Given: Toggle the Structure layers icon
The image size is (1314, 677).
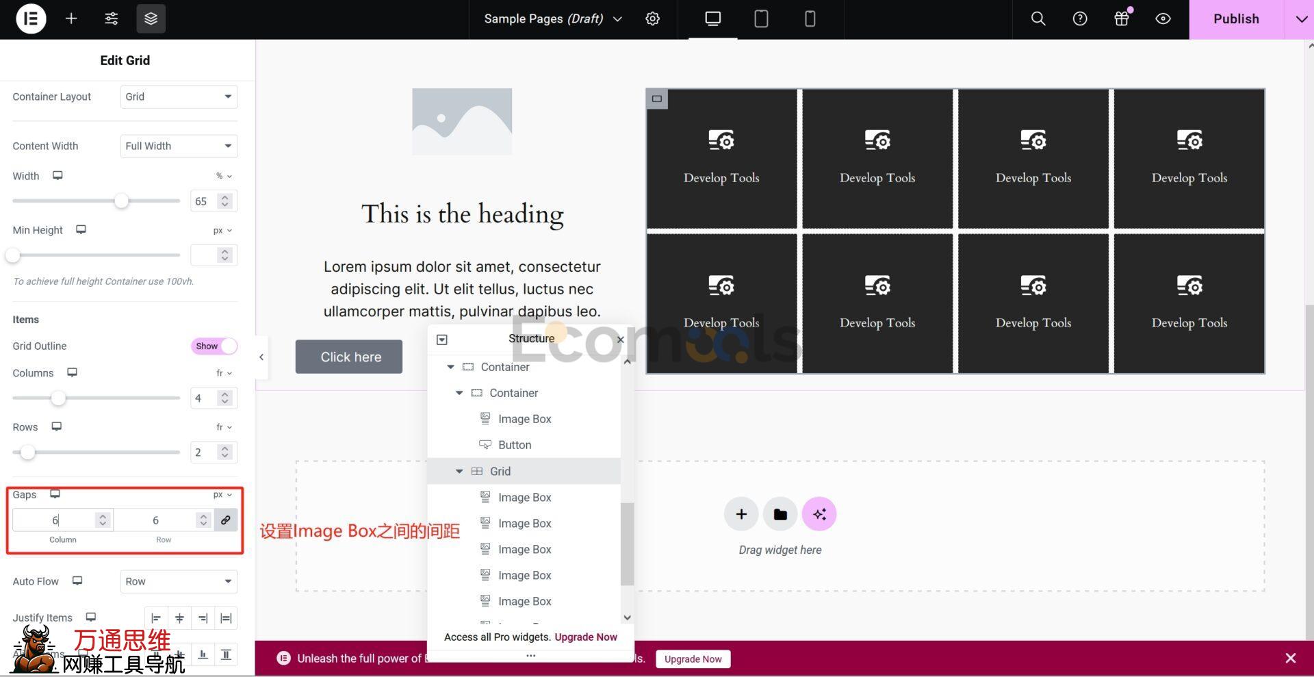Looking at the screenshot, I should click(151, 18).
